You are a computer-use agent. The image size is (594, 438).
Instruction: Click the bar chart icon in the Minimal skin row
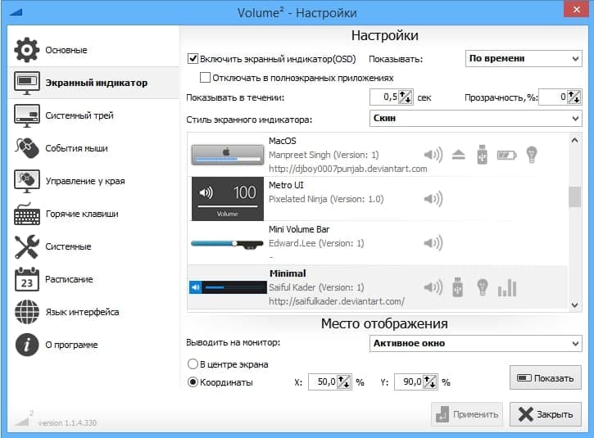pyautogui.click(x=507, y=287)
